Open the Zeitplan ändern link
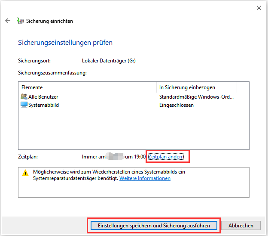Screen dimensions: 268x236 [166, 157]
